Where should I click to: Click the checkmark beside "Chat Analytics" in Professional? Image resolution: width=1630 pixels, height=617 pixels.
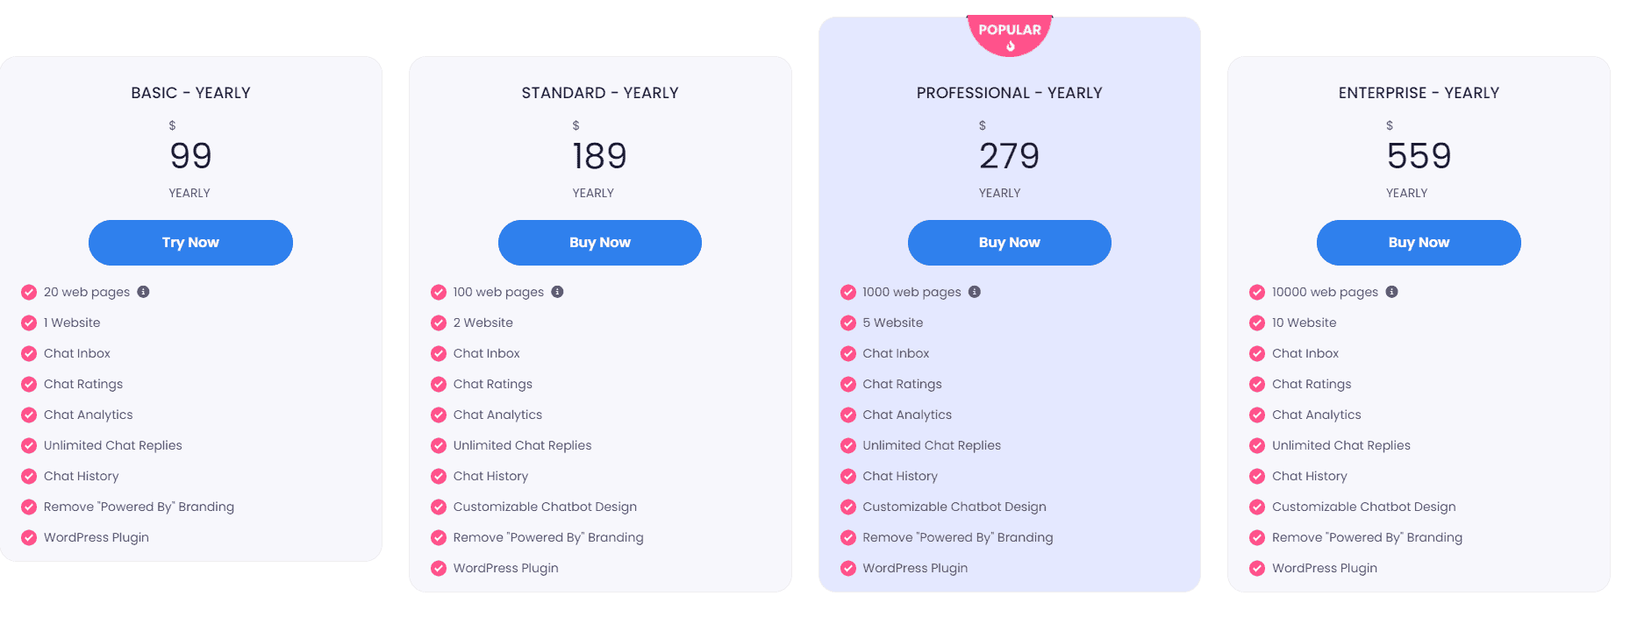click(847, 415)
